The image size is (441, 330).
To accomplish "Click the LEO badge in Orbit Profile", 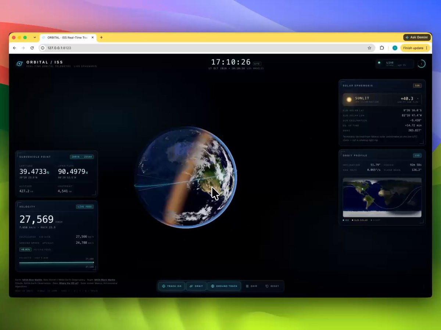I will pyautogui.click(x=417, y=155).
